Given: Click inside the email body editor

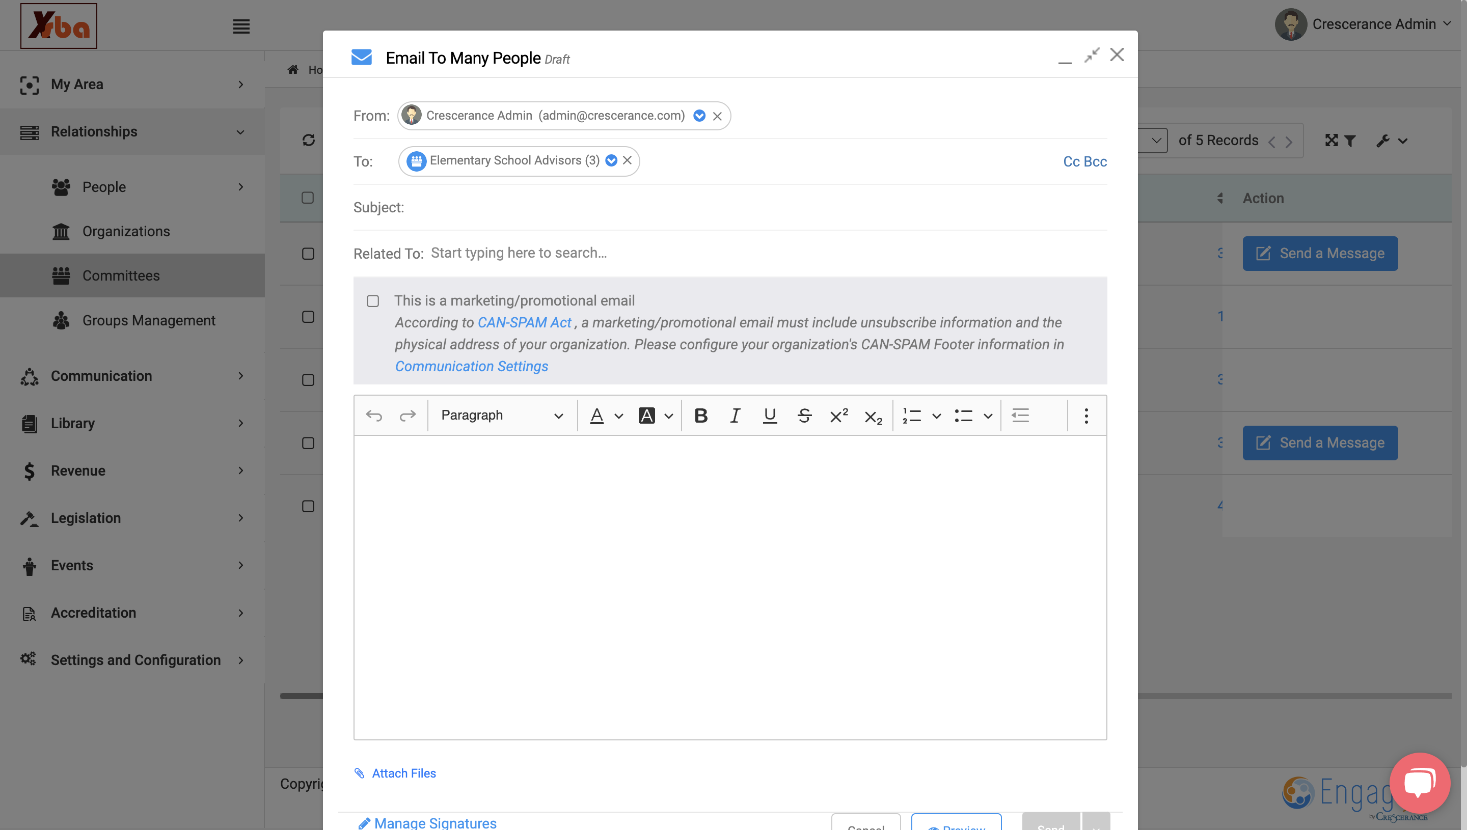Looking at the screenshot, I should click(x=730, y=587).
